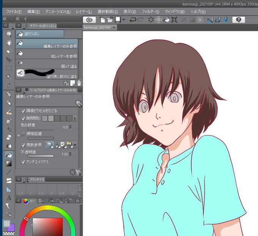Delete sub tool with trash icon
Screen dimensions: 258x236
(79, 83)
